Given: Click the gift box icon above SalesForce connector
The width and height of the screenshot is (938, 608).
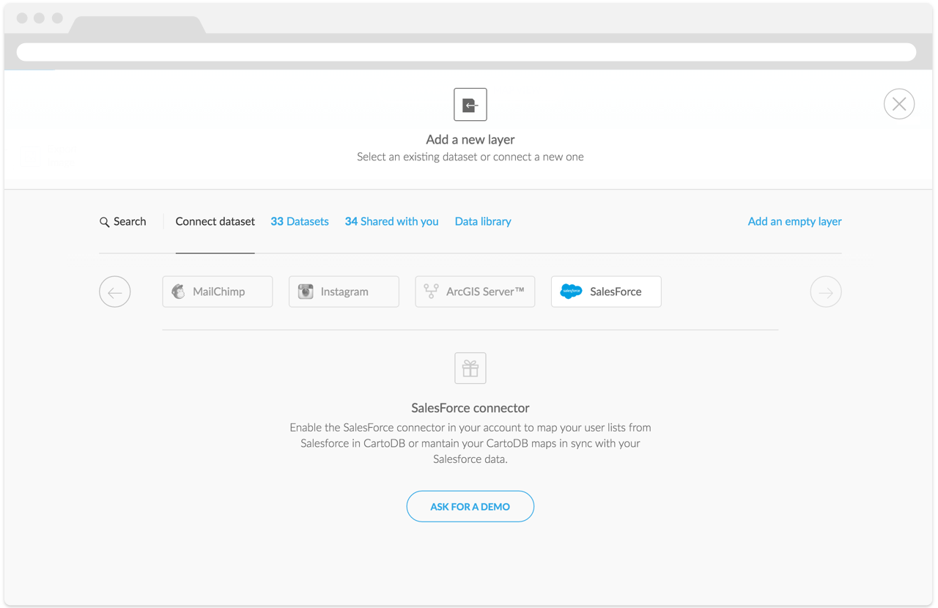Looking at the screenshot, I should click(470, 368).
